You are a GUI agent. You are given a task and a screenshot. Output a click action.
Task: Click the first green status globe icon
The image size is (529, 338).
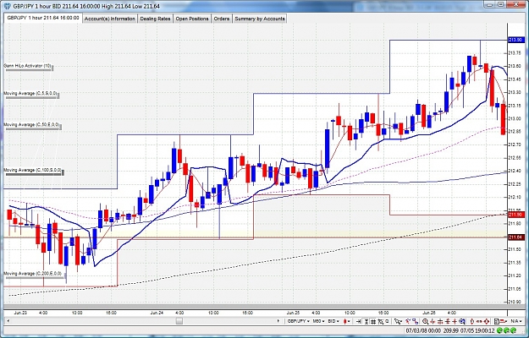pyautogui.click(x=499, y=330)
